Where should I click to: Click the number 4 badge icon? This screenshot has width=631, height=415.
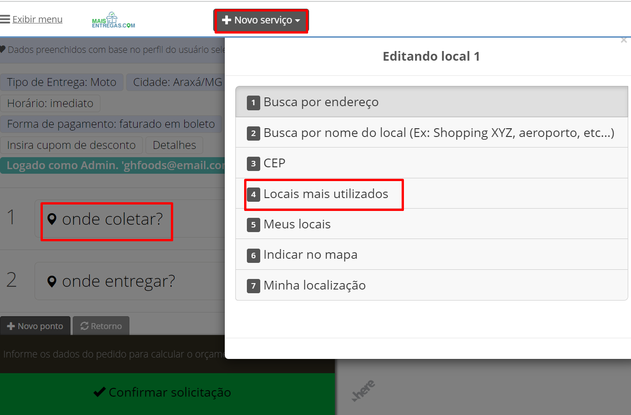pos(253,194)
